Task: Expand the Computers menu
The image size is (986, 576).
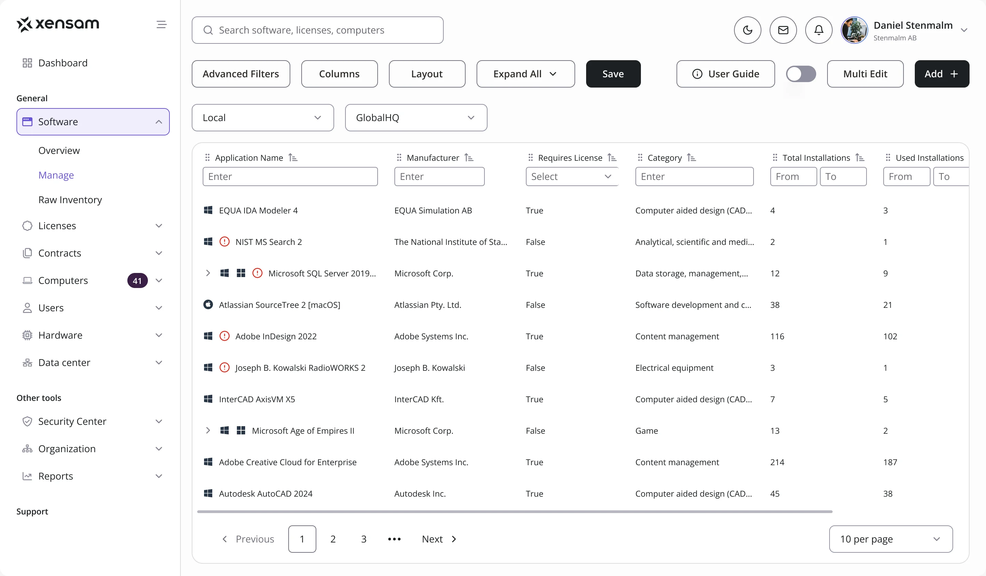Action: point(159,280)
